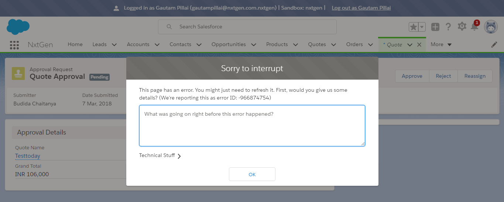Click the Search Salesforce field
This screenshot has width=504, height=202.
tap(247, 27)
